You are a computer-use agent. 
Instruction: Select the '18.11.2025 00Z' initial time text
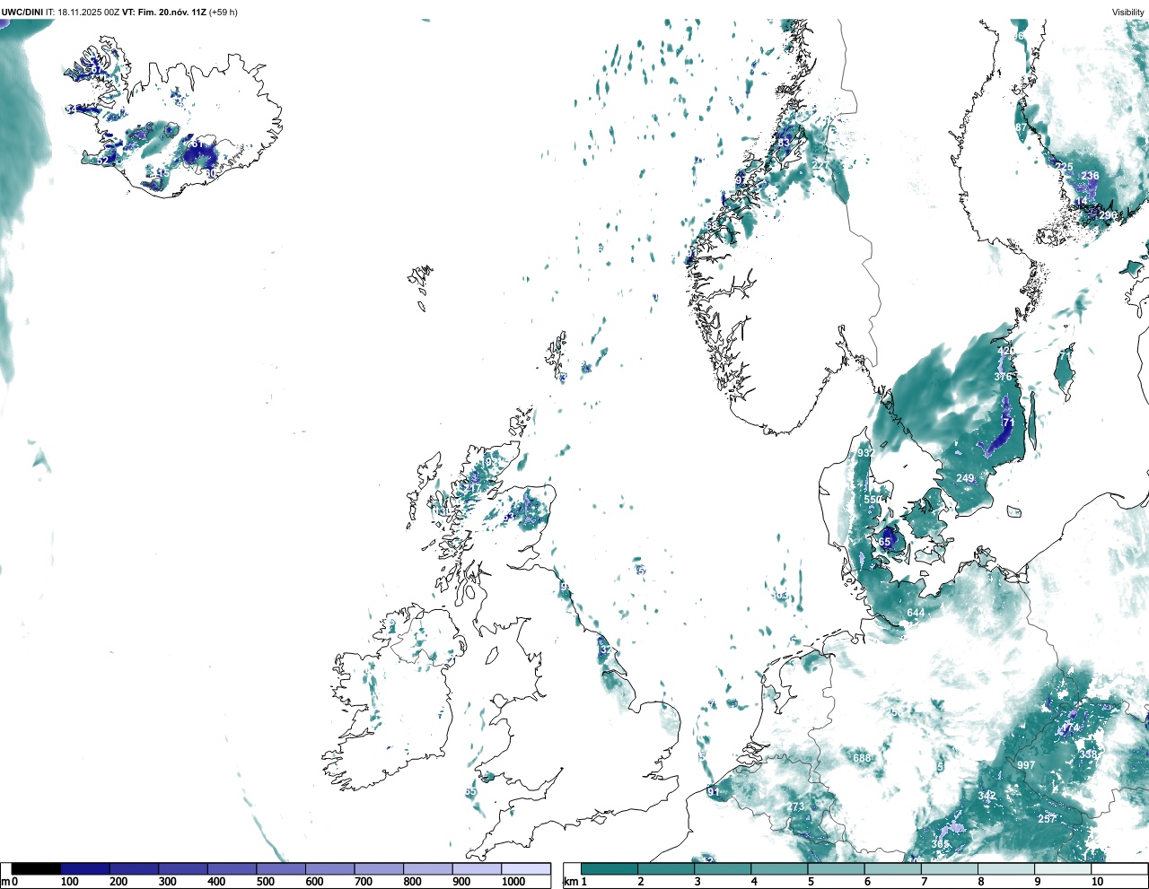click(x=88, y=12)
